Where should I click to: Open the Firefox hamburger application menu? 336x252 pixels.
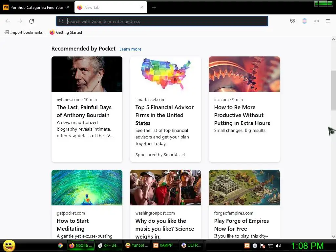[328, 21]
